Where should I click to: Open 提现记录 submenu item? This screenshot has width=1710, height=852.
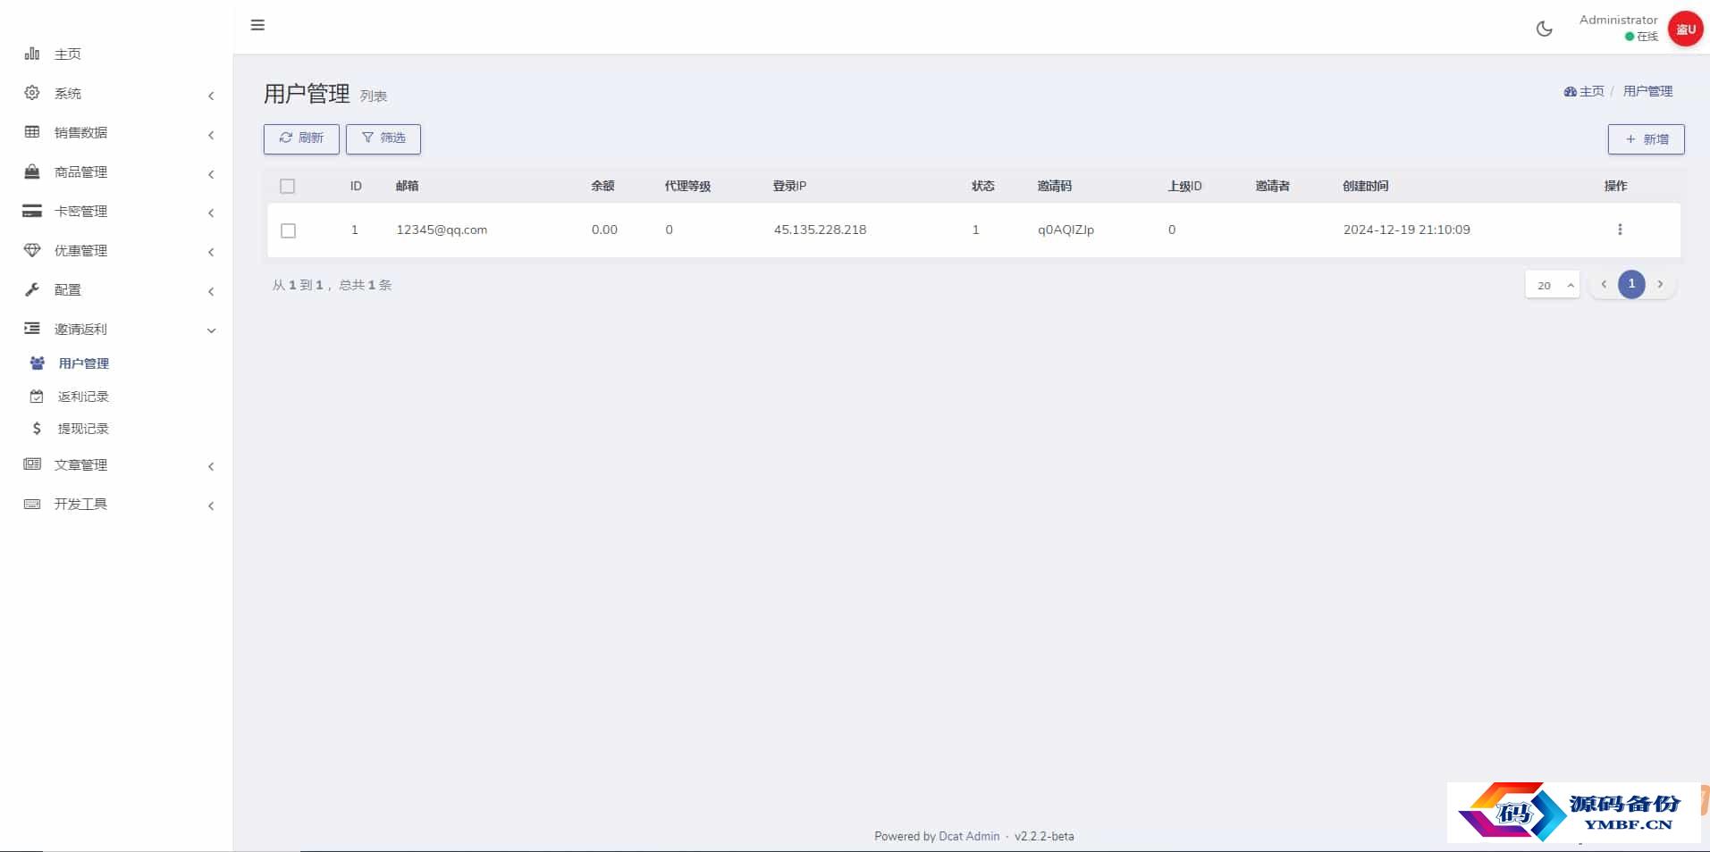83,429
